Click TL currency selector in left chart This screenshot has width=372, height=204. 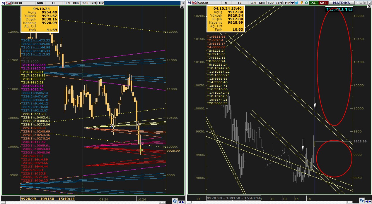54,3
